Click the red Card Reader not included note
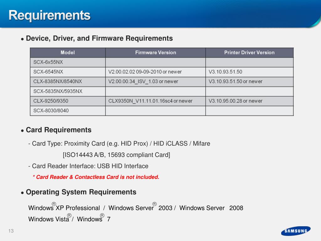This screenshot has width=321, height=241. pyautogui.click(x=96, y=177)
